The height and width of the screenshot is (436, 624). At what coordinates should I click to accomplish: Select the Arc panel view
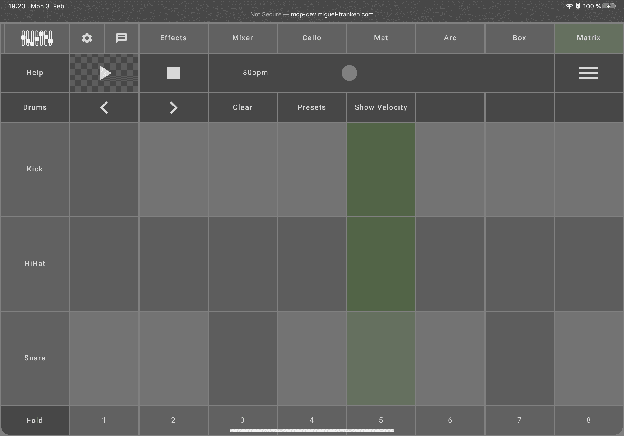450,37
